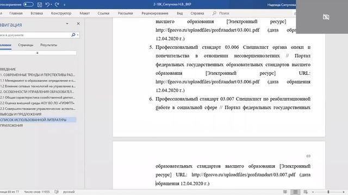Go to heading 1.1 Менеджмент в образовании
The width and height of the screenshot is (348, 195).
[38, 81]
